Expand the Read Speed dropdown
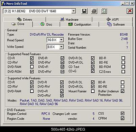136x132 pixels. (61, 40)
